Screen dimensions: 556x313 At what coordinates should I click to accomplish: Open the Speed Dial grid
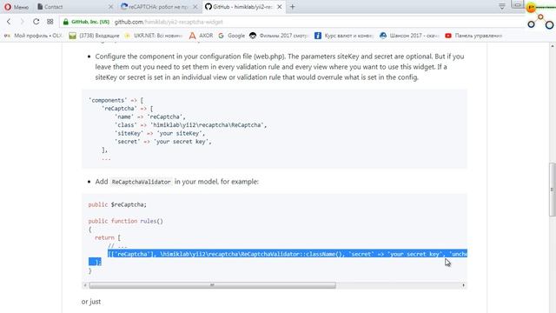(50, 22)
